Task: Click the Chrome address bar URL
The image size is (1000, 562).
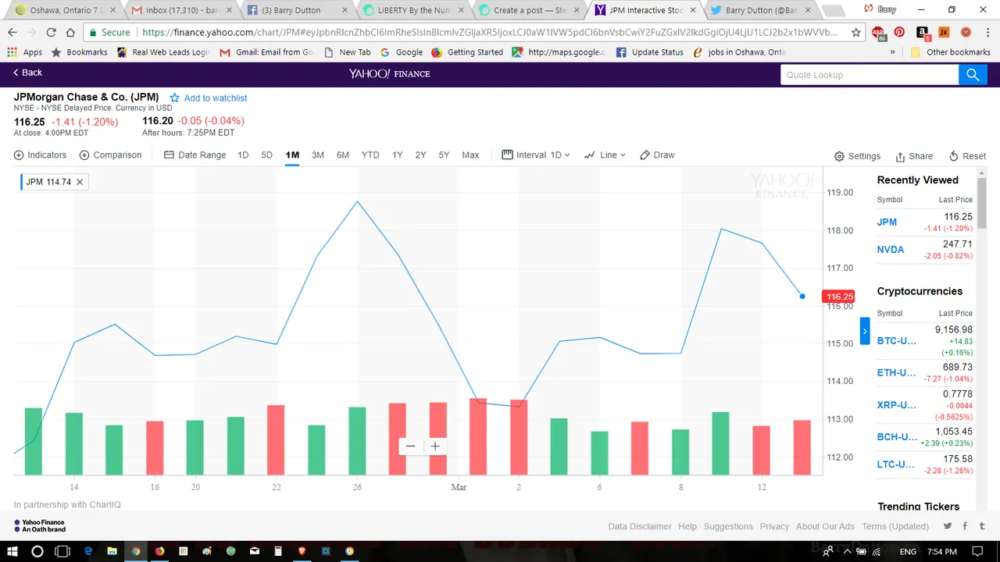Action: pos(489,33)
